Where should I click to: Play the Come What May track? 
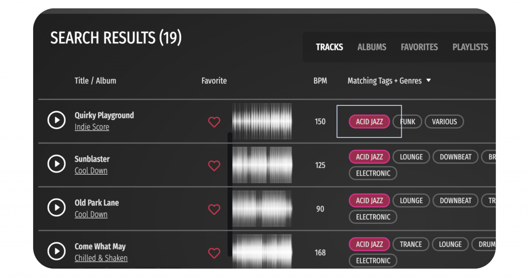tap(56, 251)
